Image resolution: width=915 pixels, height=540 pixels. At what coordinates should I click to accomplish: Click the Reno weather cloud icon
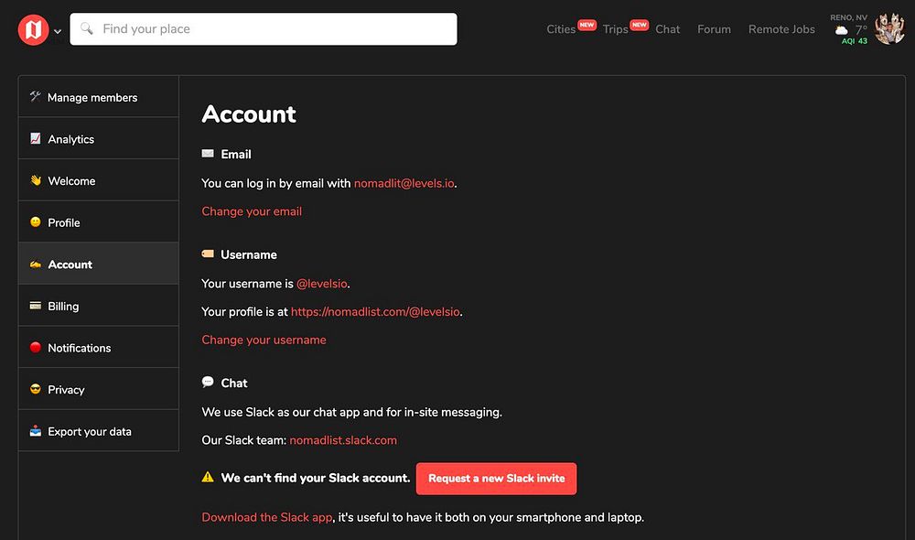(x=842, y=30)
